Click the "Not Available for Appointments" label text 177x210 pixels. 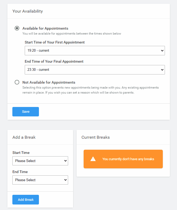click(x=49, y=82)
